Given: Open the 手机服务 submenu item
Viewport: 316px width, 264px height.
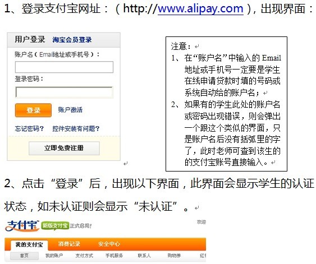Looking at the screenshot, I should (114, 256).
